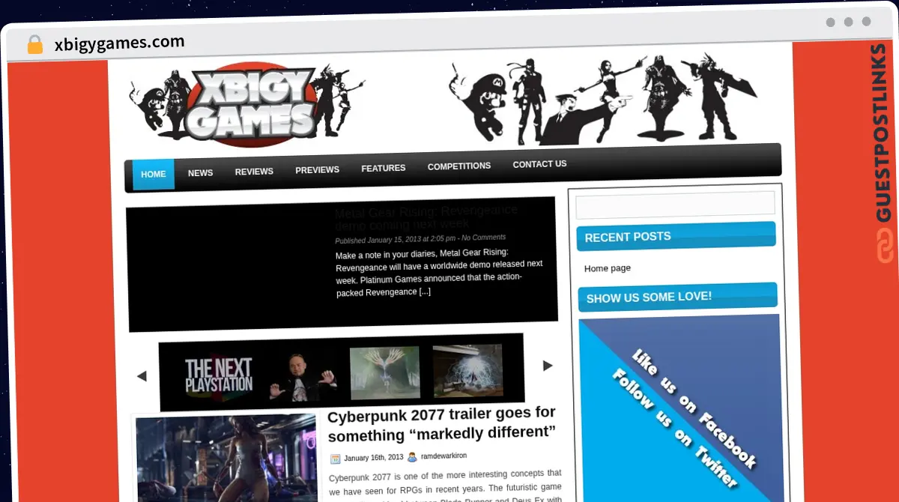Screen dimensions: 899x502
Task: Click the calendar icon beside the post date
Action: [x=335, y=458]
